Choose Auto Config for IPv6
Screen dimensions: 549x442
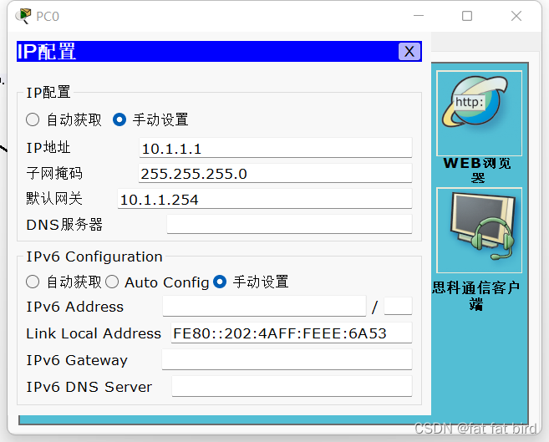pos(112,282)
